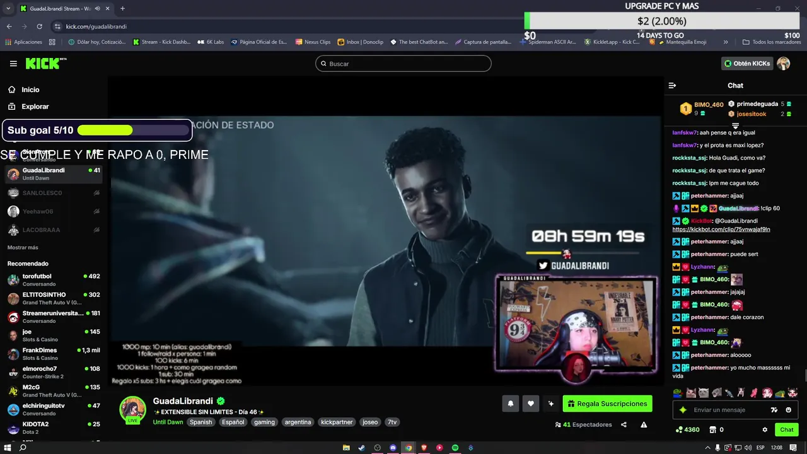Open recommended channel ELTITOSINTHO
The width and height of the screenshot is (807, 454).
pyautogui.click(x=53, y=298)
